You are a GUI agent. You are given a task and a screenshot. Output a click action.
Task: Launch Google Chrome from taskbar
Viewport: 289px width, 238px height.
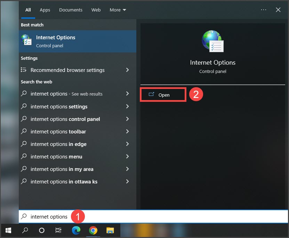click(x=93, y=230)
